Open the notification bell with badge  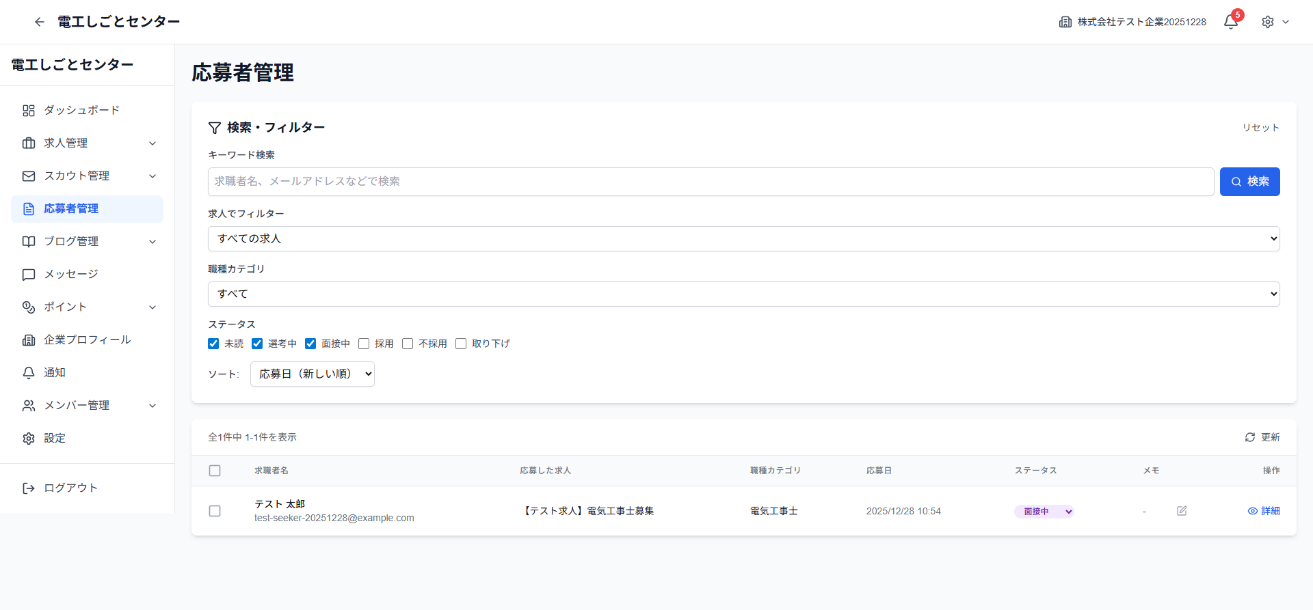coord(1231,22)
